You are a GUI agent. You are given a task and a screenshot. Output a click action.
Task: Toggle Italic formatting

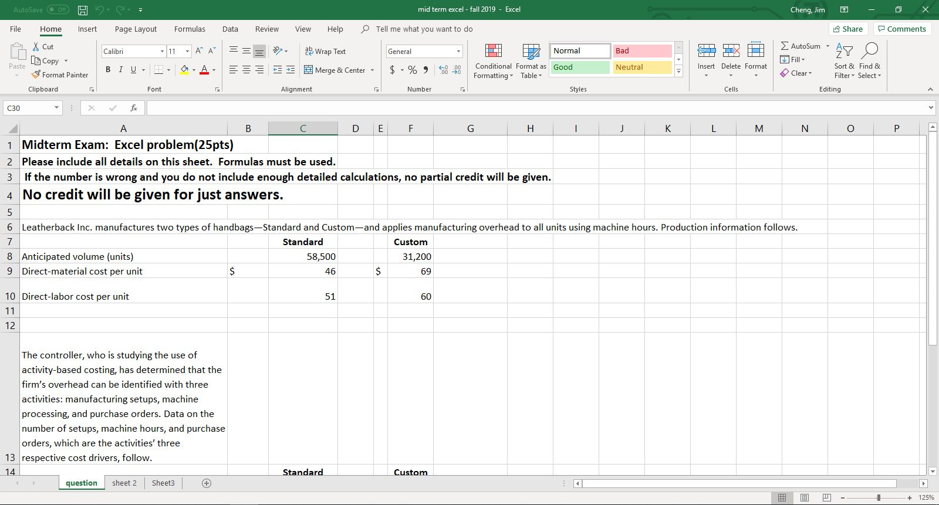point(120,70)
